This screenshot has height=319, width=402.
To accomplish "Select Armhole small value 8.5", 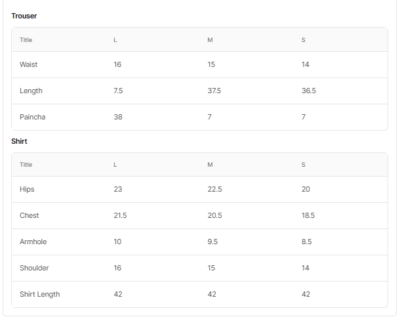I will pos(307,242).
